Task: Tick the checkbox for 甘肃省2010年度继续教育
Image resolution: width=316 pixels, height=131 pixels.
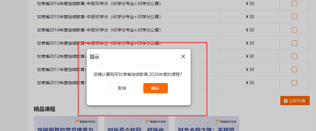Action: [x=294, y=83]
